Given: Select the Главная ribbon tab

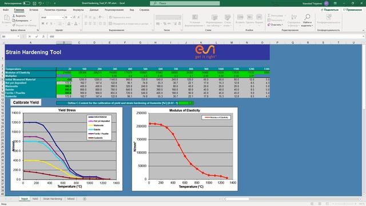Looking at the screenshot, I should (x=19, y=10).
